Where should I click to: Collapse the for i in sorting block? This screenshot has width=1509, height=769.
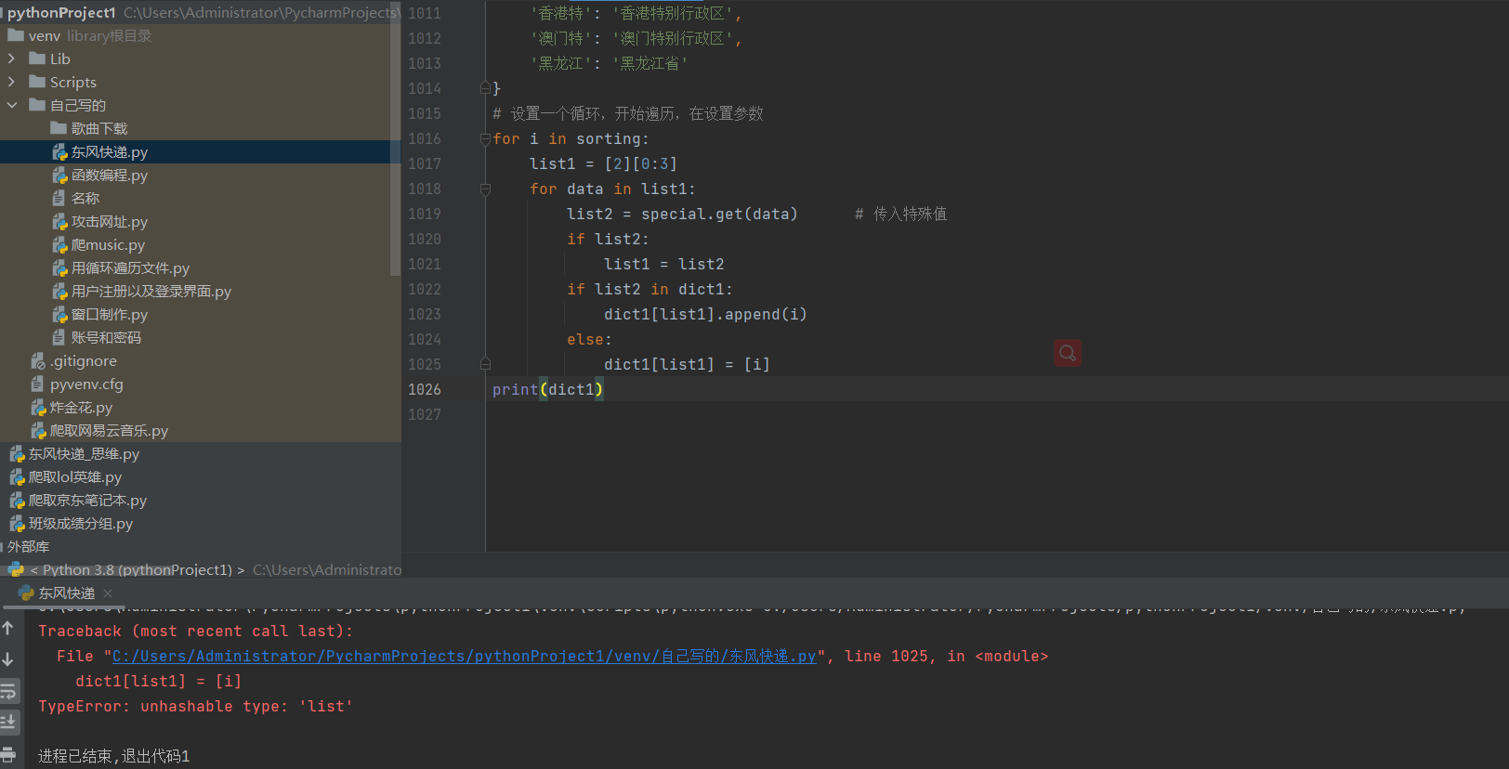[485, 139]
